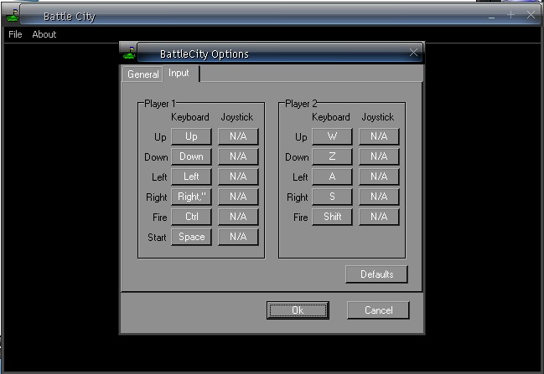Change Player 1 Fire key Ctrl
The height and width of the screenshot is (374, 544).
191,217
